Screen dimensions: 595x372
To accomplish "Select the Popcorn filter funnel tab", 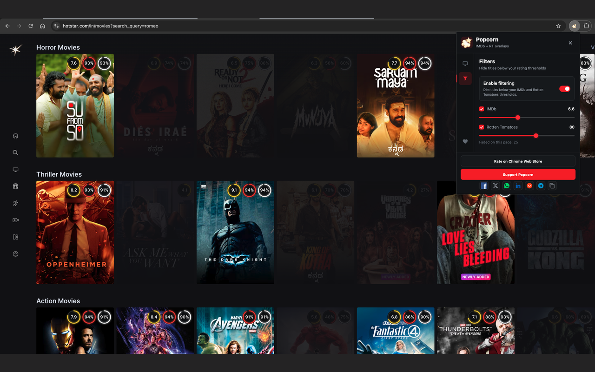I will pos(465,79).
